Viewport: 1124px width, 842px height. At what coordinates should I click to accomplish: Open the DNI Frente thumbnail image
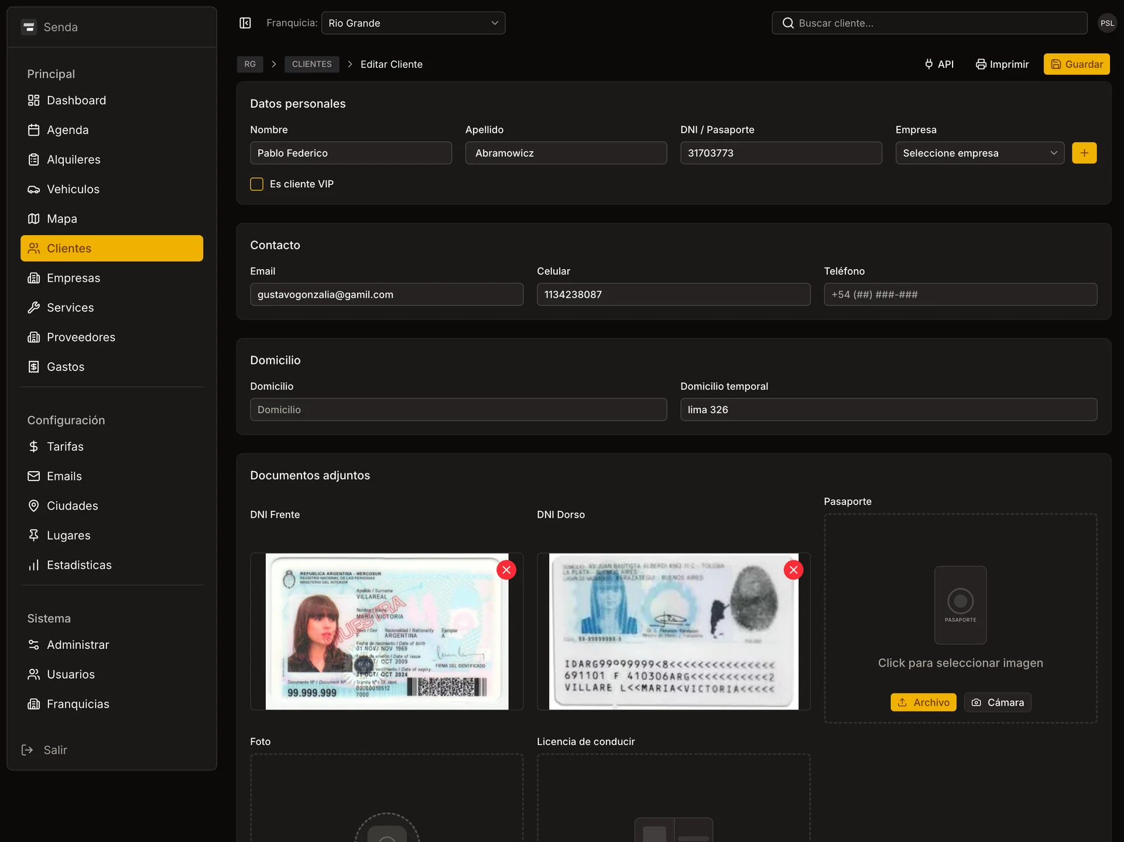pyautogui.click(x=386, y=631)
